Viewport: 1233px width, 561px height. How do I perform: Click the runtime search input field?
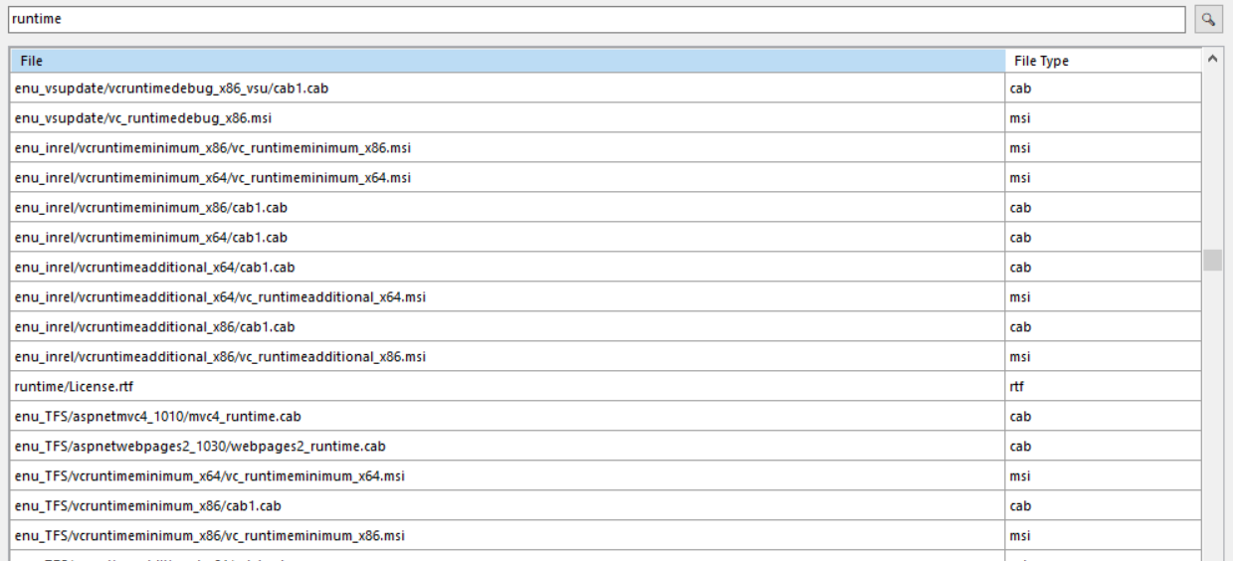click(x=597, y=19)
